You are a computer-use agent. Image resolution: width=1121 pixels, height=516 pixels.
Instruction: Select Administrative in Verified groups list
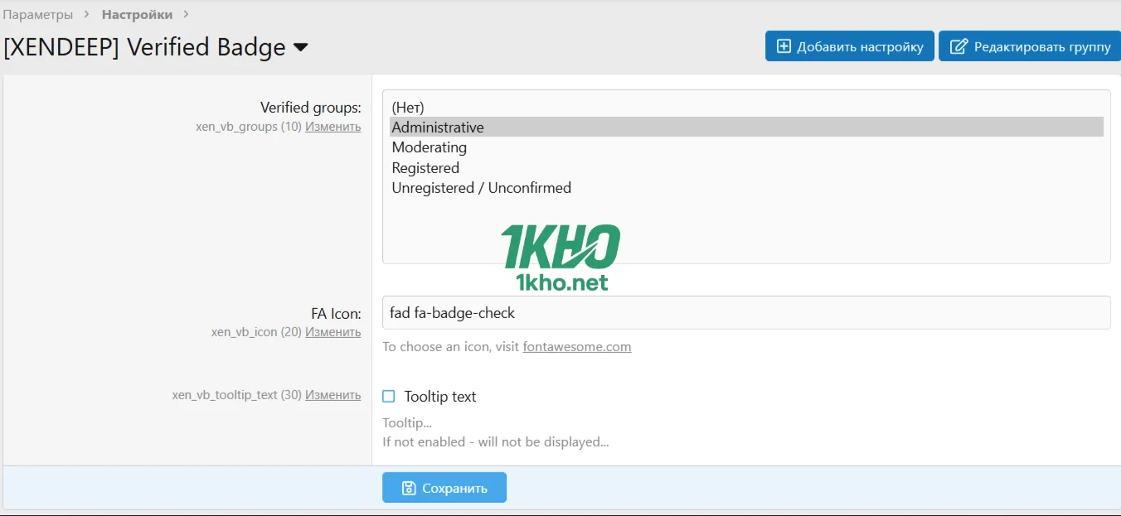438,128
